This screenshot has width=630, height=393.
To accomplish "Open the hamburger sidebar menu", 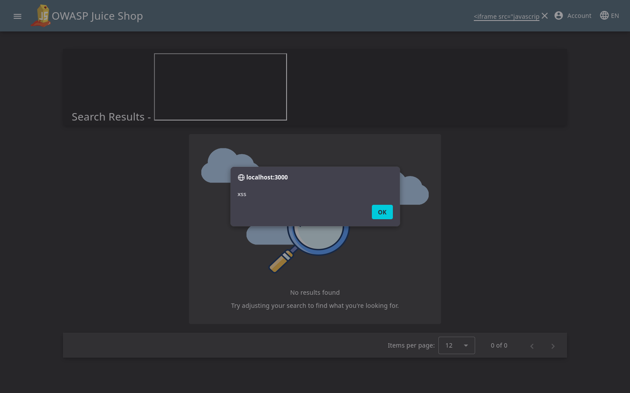I will 17,16.
